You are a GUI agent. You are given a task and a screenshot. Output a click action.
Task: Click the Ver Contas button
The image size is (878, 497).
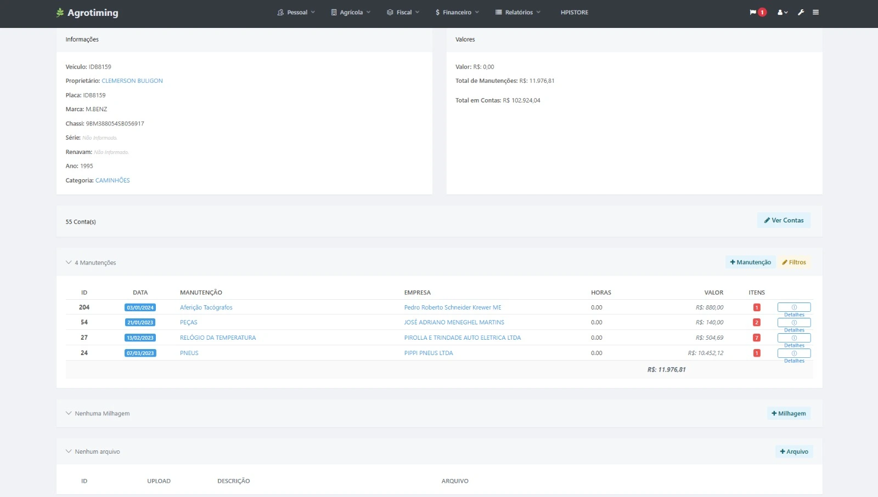(x=784, y=220)
